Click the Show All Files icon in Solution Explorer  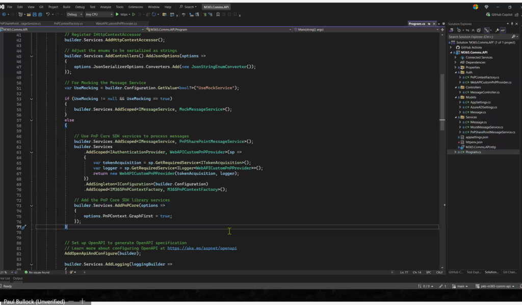(x=479, y=30)
